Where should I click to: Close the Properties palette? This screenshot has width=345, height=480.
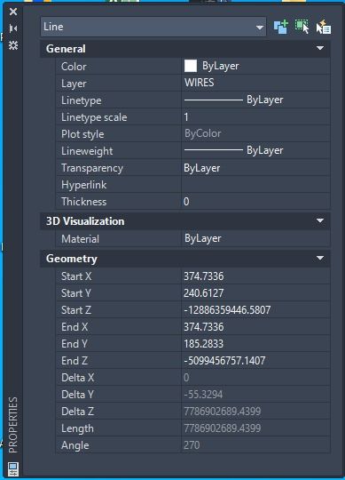click(x=13, y=12)
